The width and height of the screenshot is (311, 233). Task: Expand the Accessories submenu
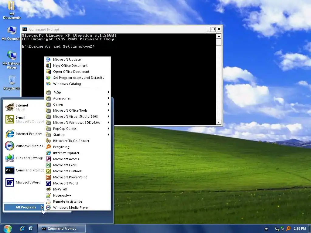click(77, 98)
